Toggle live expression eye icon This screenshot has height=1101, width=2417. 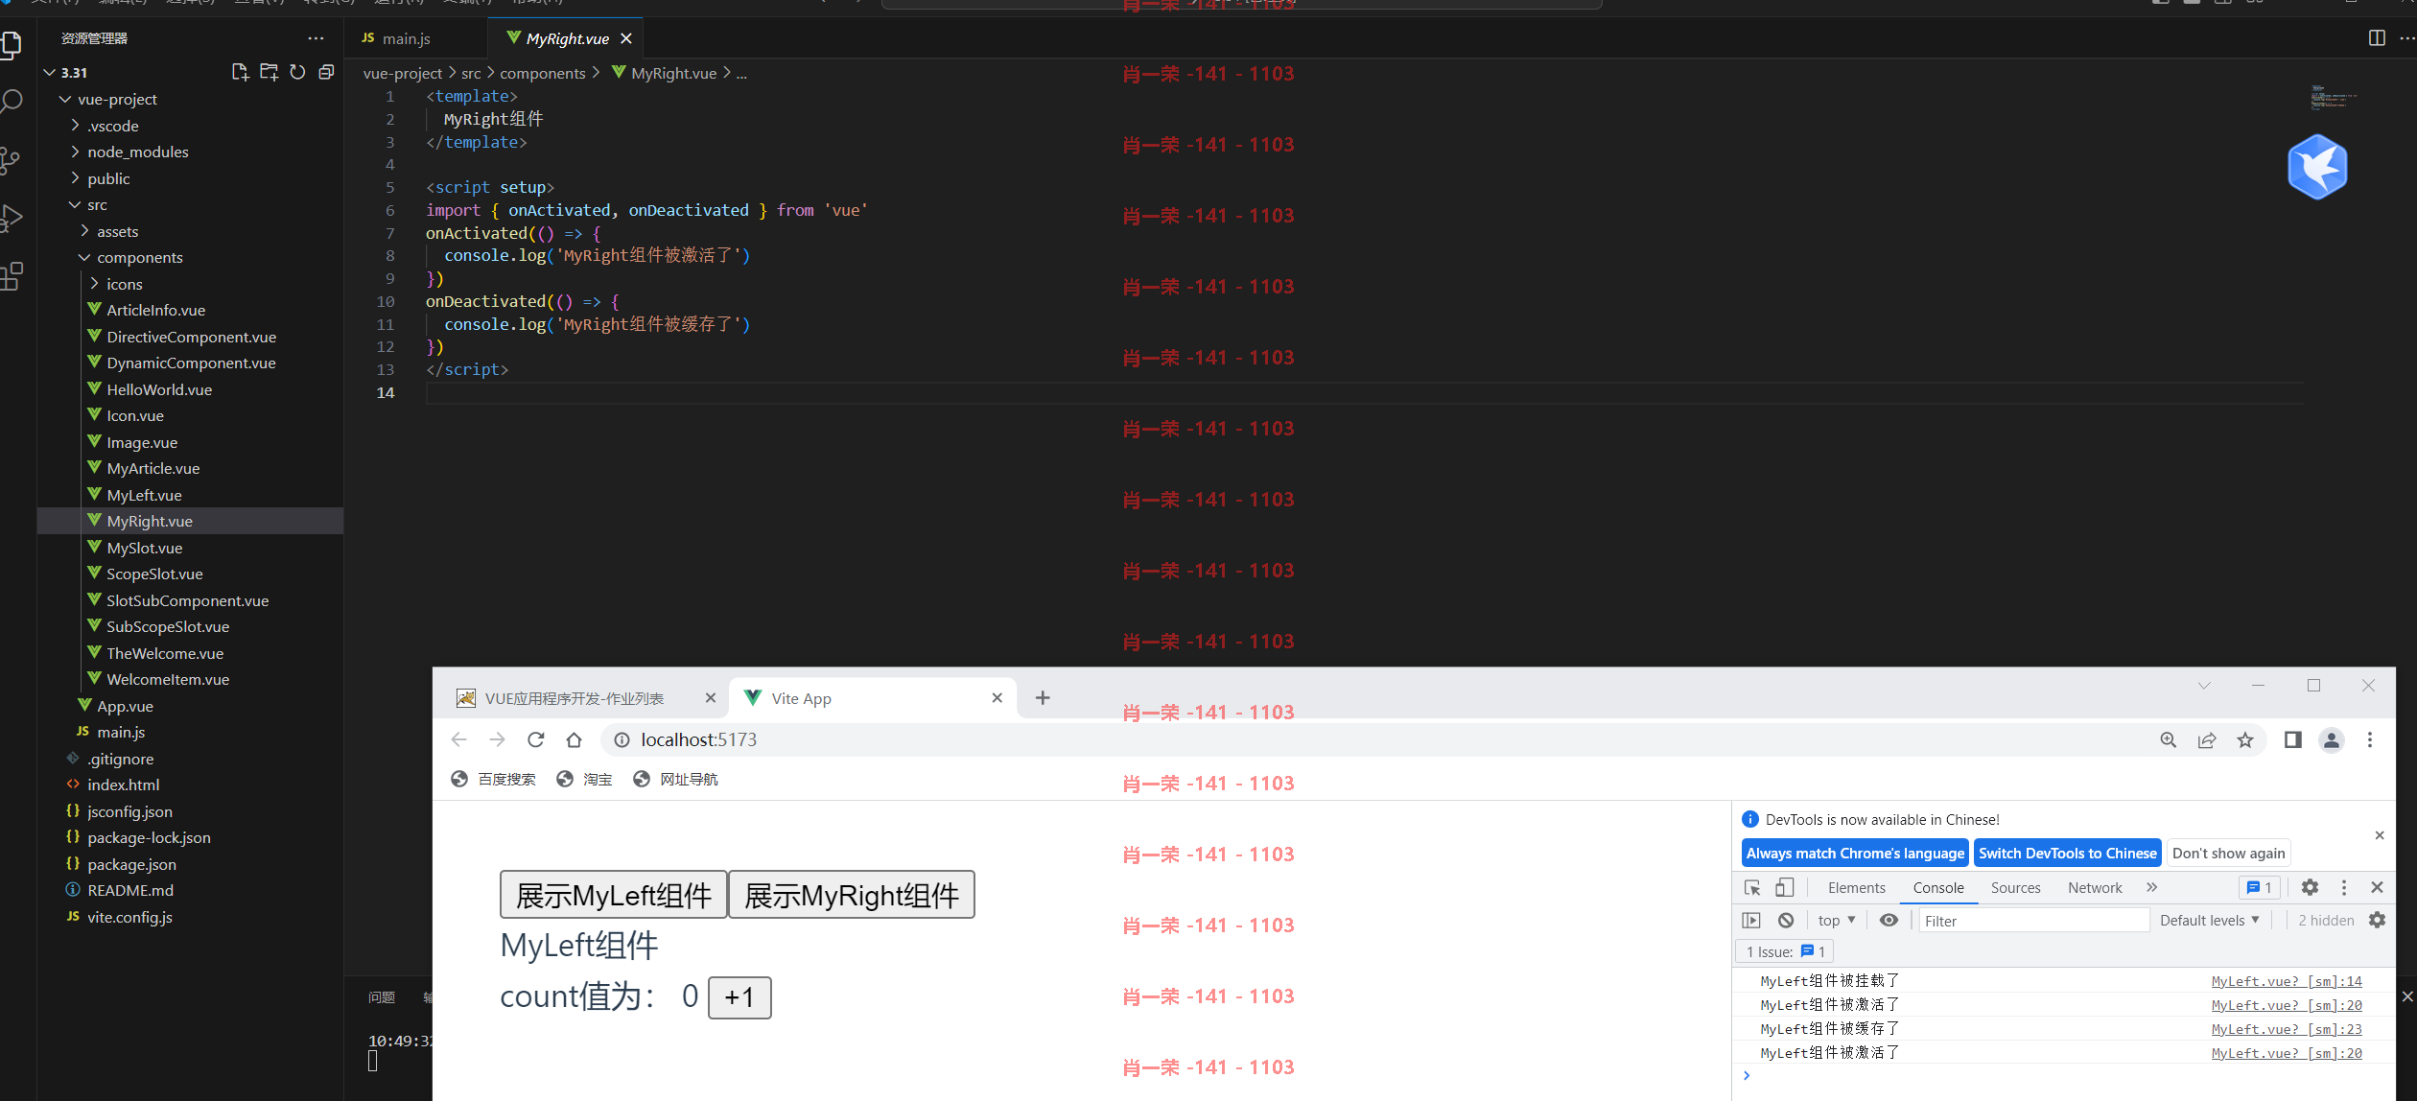pyautogui.click(x=1889, y=920)
